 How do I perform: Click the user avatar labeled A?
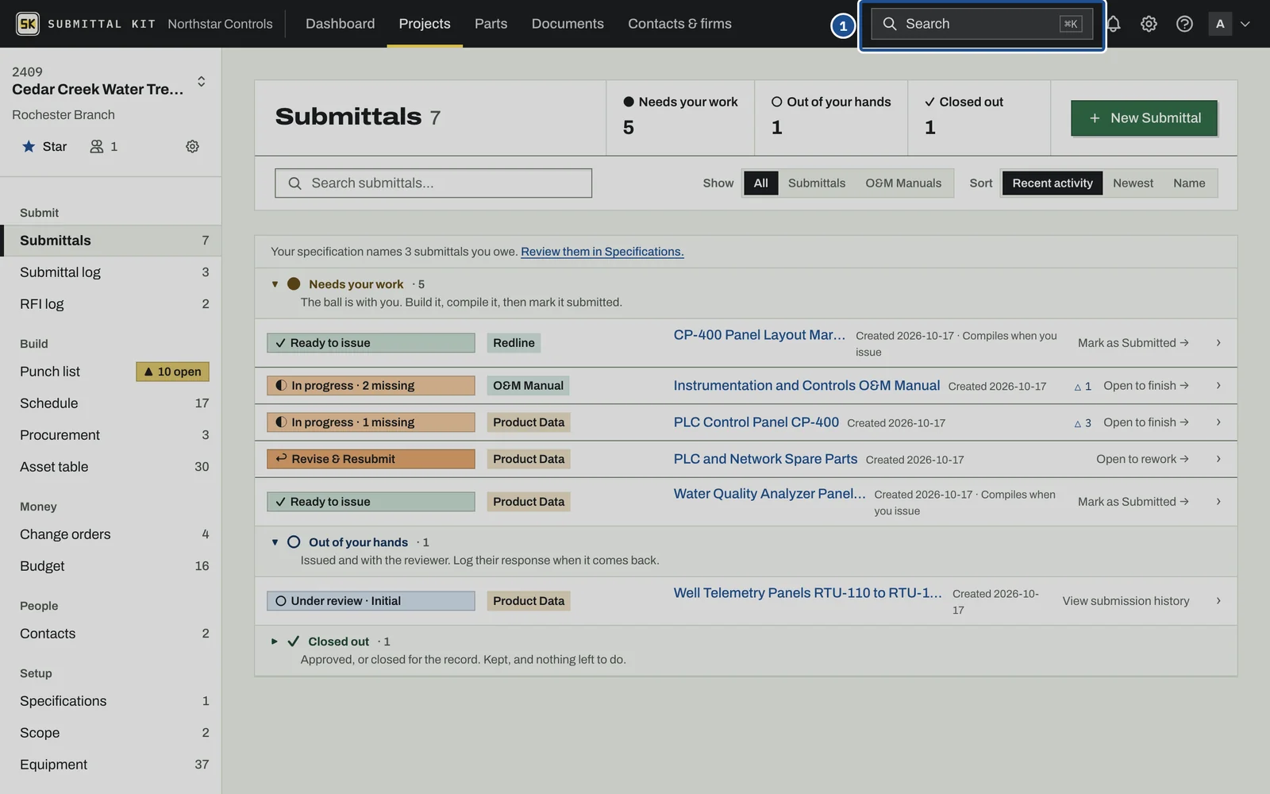click(x=1220, y=24)
